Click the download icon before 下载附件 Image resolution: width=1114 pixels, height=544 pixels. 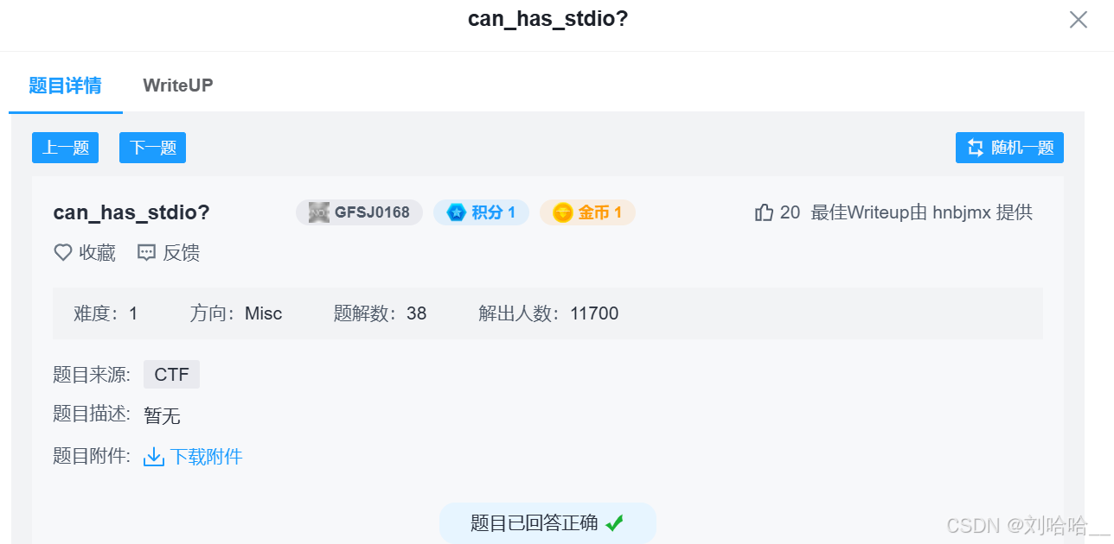(153, 456)
